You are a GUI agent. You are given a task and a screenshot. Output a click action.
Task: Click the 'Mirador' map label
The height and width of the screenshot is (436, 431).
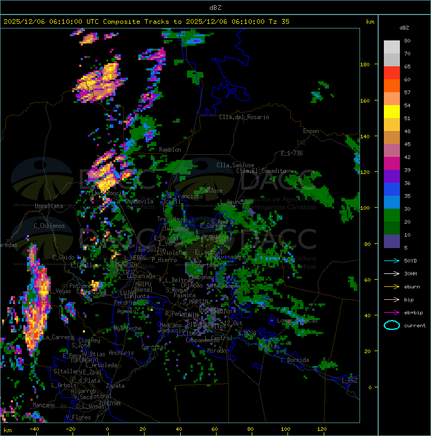[219, 351]
